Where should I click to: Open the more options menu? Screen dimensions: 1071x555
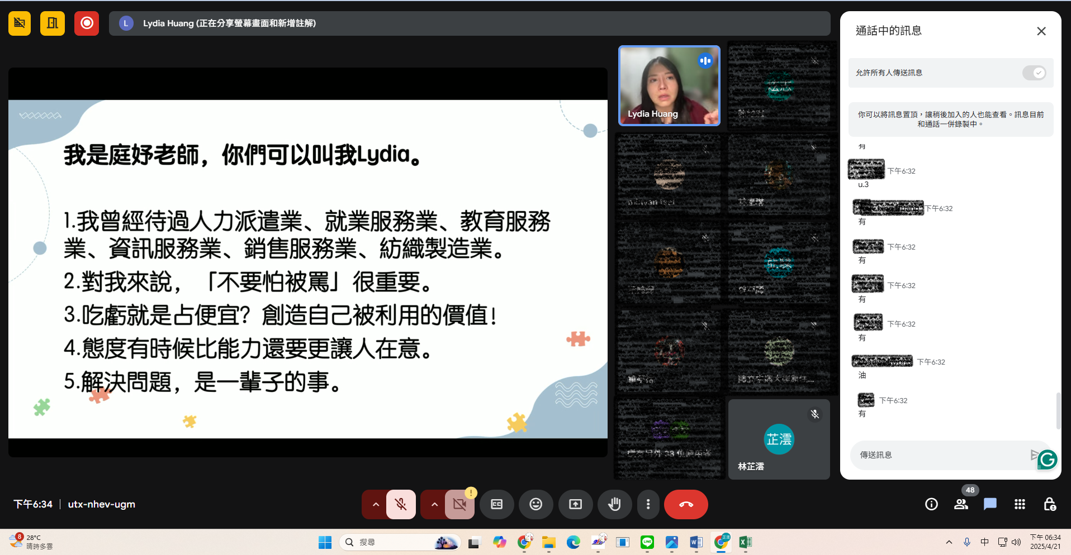click(648, 504)
